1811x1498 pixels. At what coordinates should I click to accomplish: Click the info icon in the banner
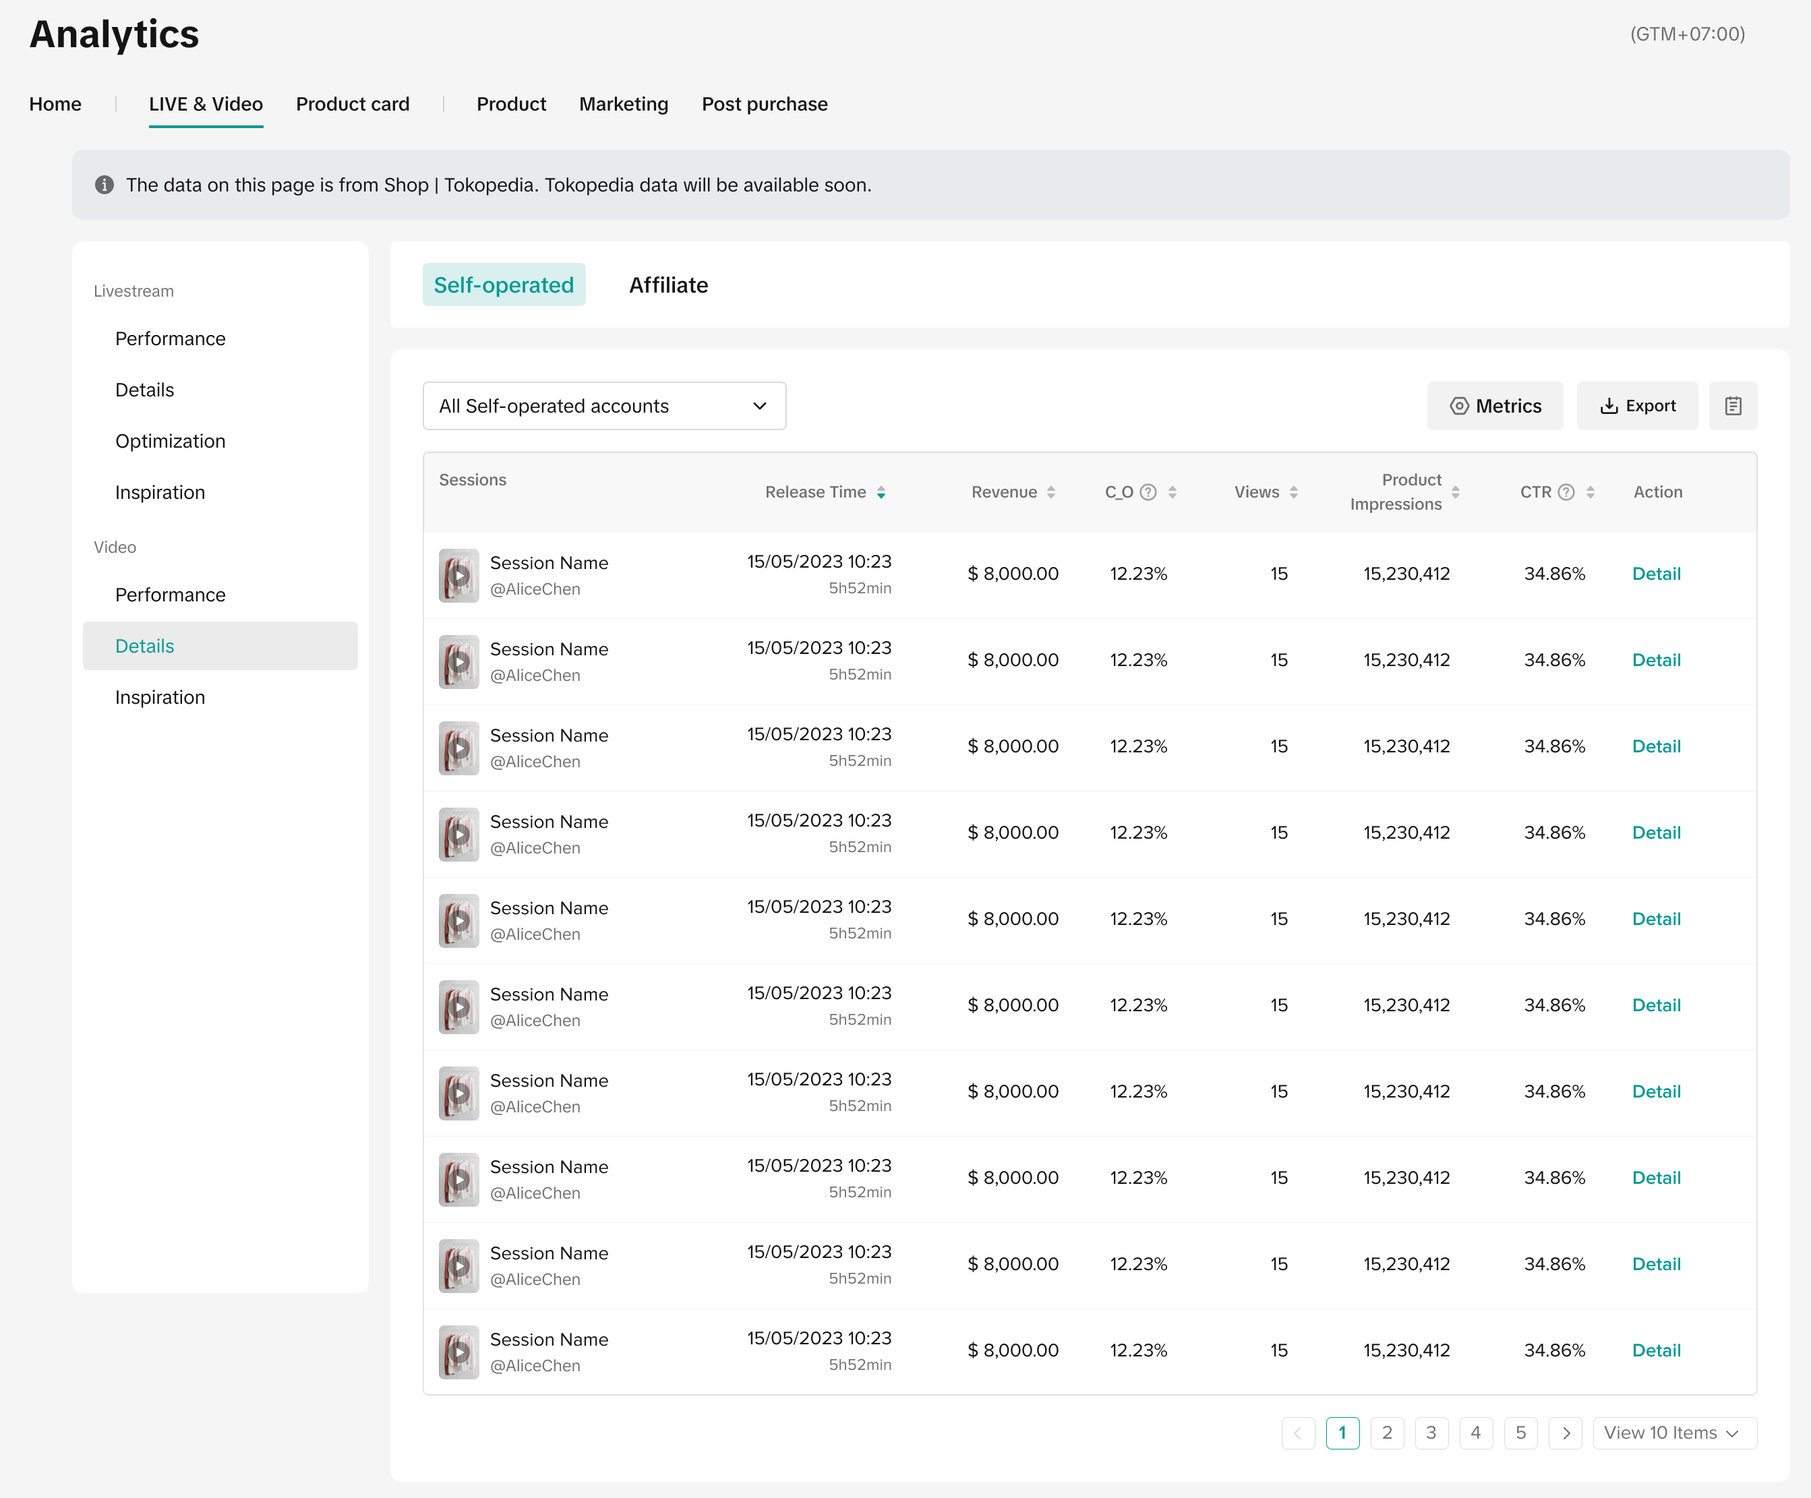pos(105,185)
